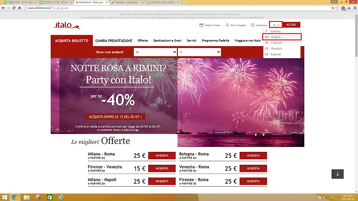Screen dimensions: 358x201
Task: Open the Servizi menu
Action: (191, 41)
